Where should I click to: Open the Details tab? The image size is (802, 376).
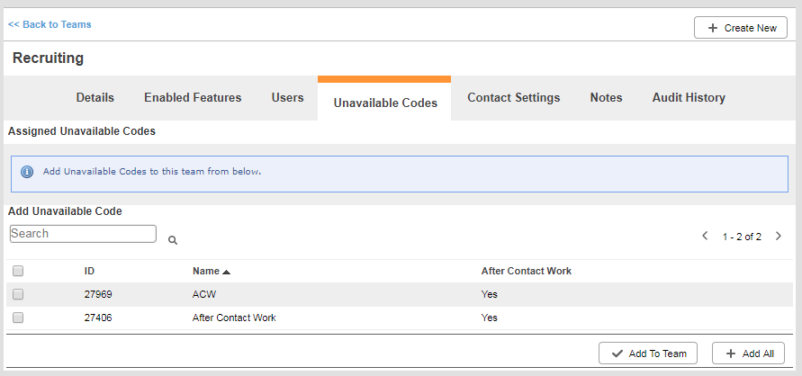[95, 98]
